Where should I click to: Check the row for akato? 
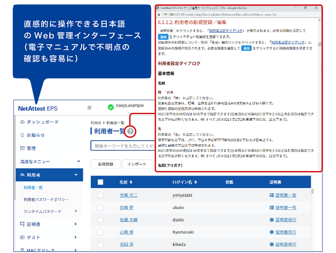[100, 208]
